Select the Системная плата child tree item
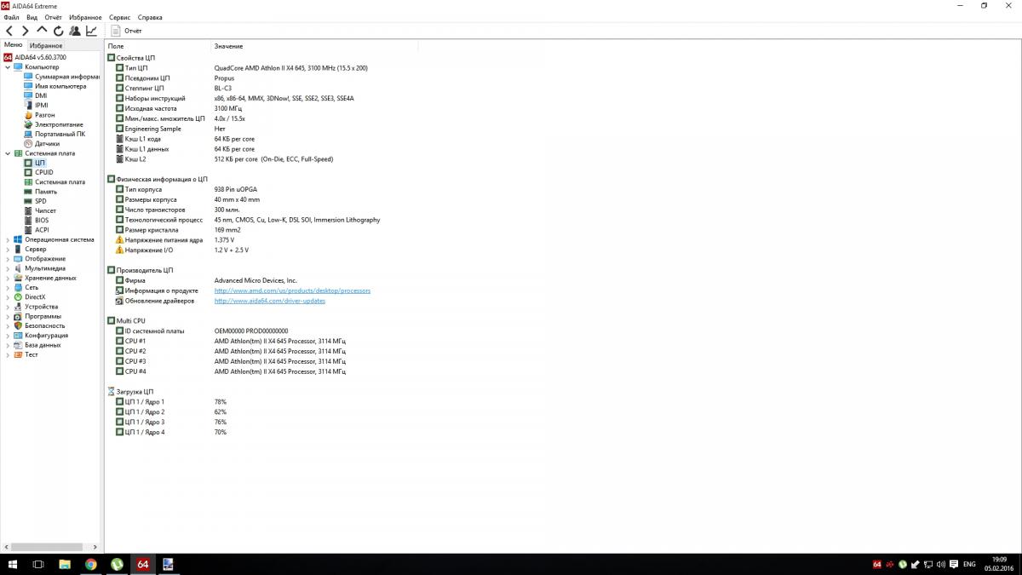The height and width of the screenshot is (575, 1022). [x=60, y=181]
